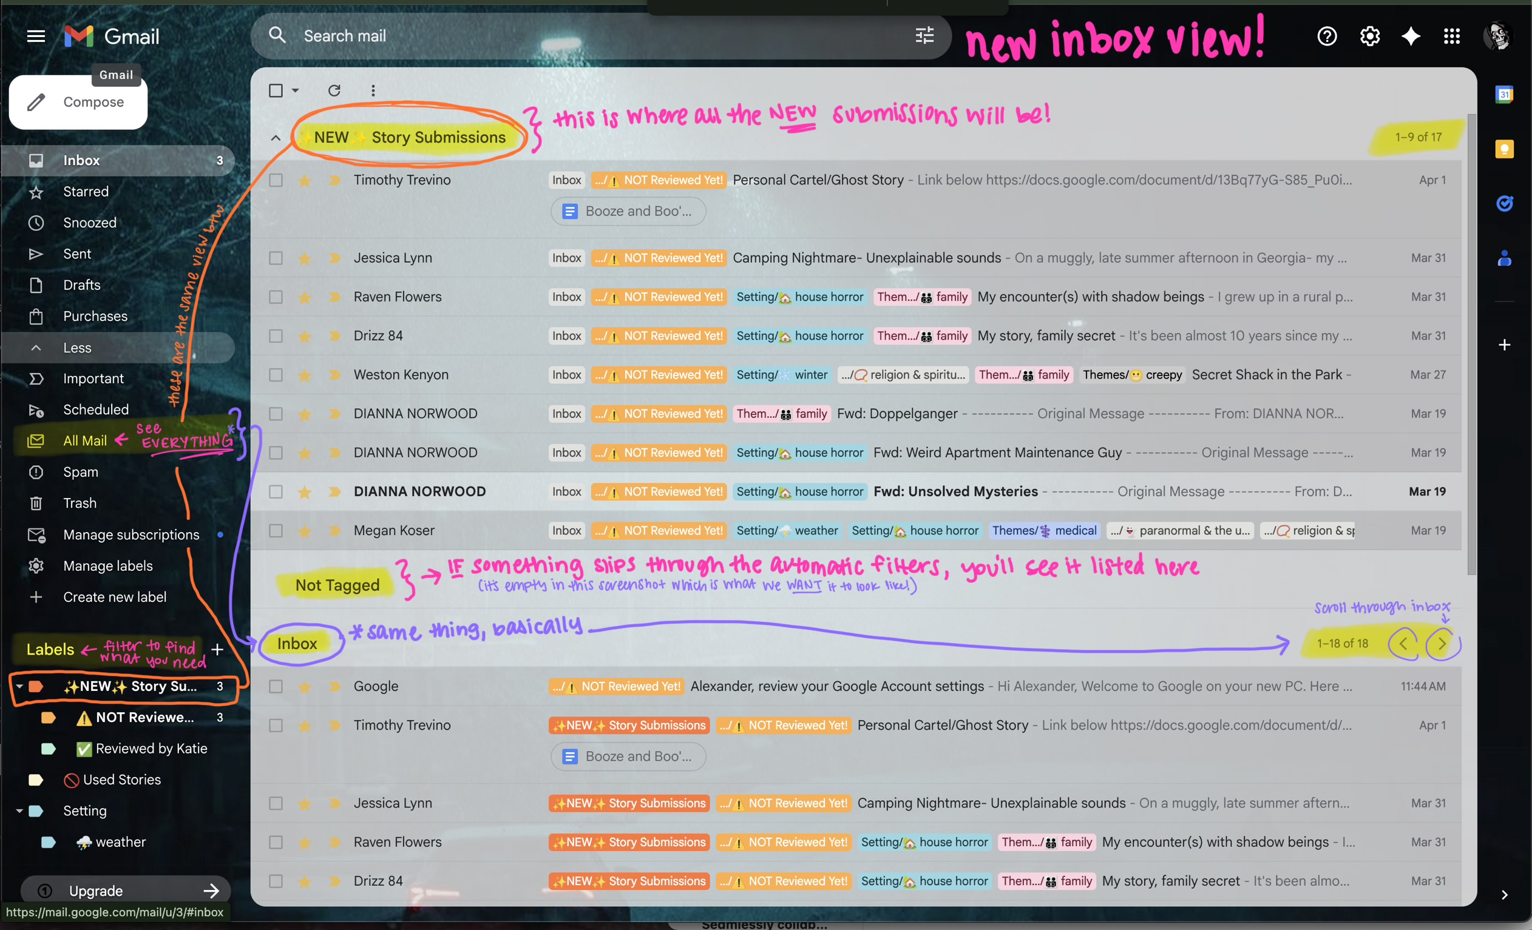Open Used Stories label
Image resolution: width=1532 pixels, height=930 pixels.
point(118,780)
